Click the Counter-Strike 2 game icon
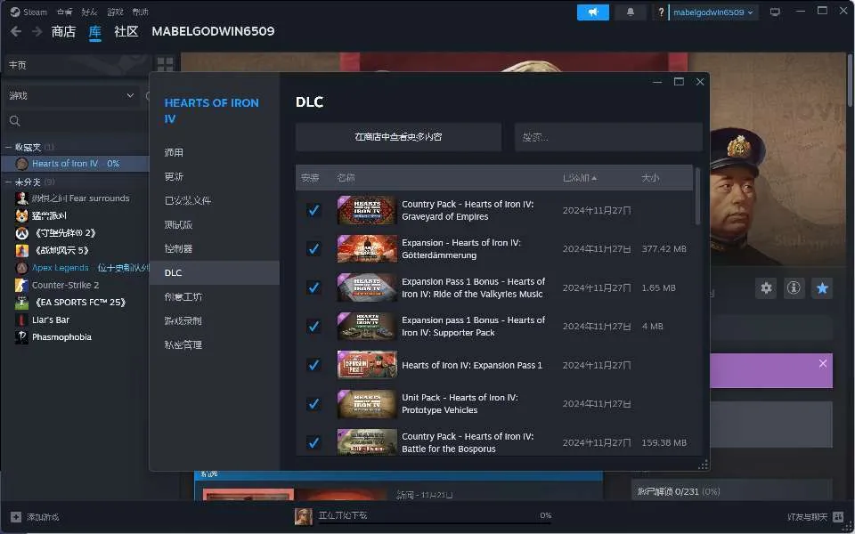The width and height of the screenshot is (855, 534). coord(22,285)
